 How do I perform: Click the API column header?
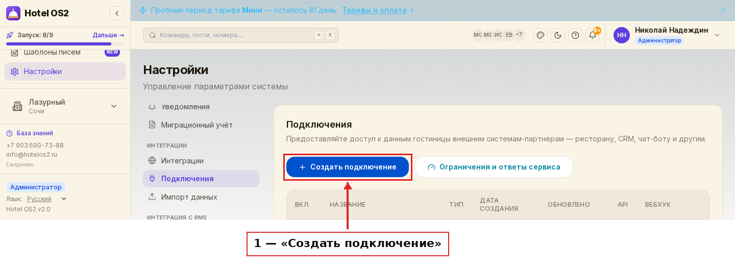coord(623,205)
